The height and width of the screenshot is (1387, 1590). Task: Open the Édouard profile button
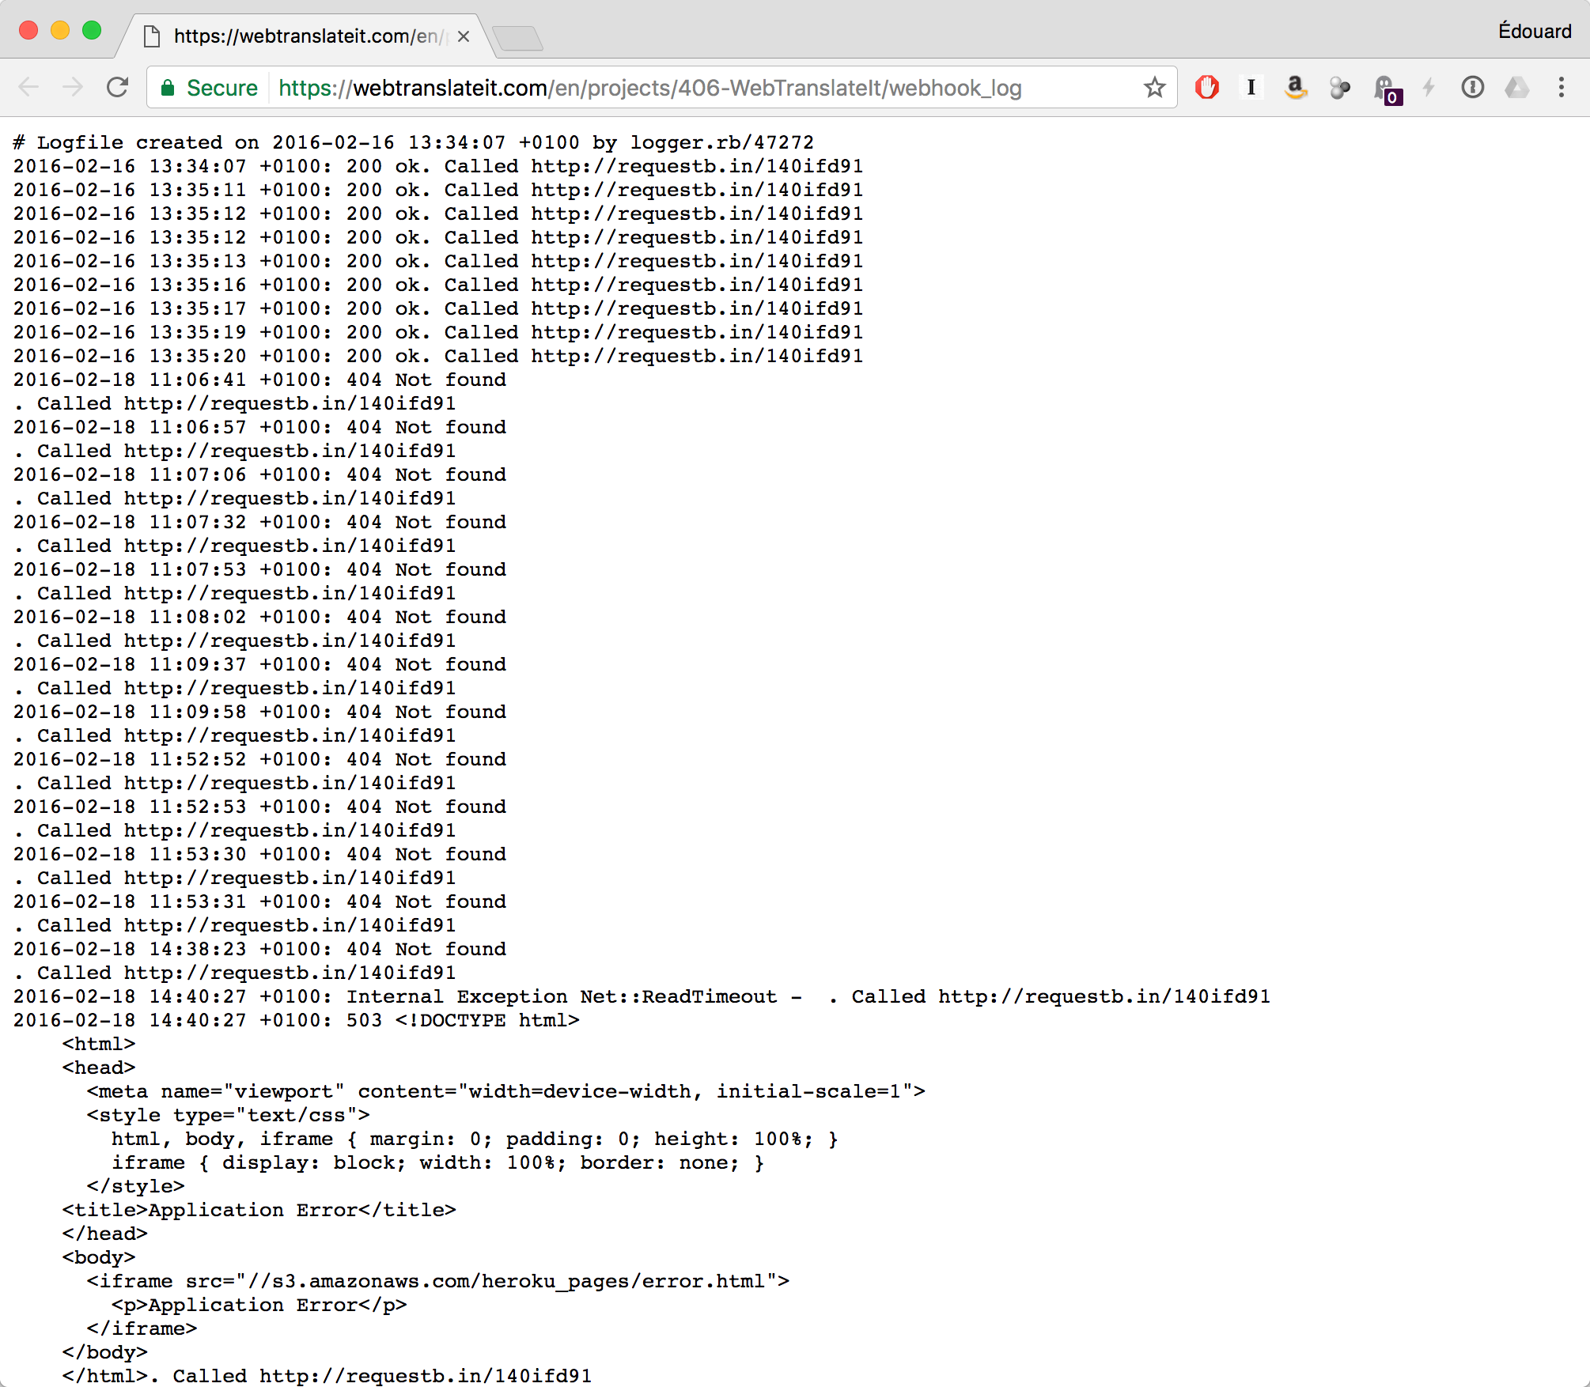(1534, 31)
